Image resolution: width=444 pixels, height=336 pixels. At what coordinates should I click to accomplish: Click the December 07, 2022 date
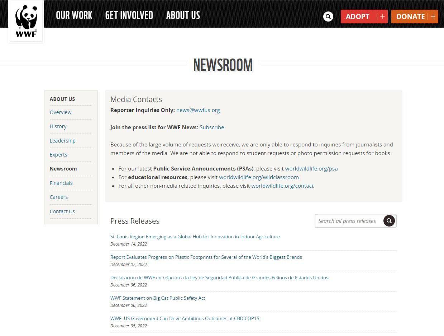[x=129, y=265]
